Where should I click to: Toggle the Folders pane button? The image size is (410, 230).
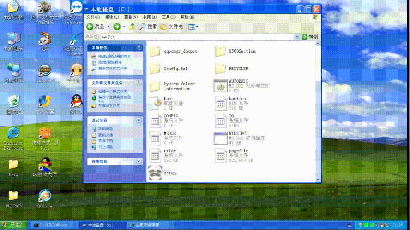(172, 27)
